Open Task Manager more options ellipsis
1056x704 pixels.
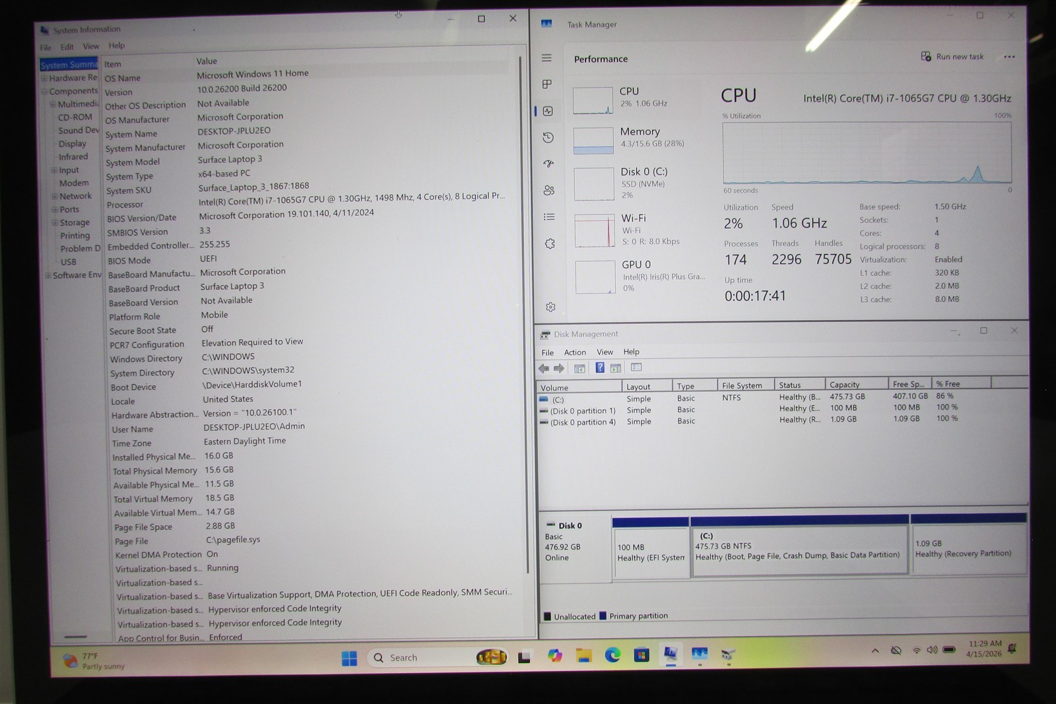[x=1009, y=57]
